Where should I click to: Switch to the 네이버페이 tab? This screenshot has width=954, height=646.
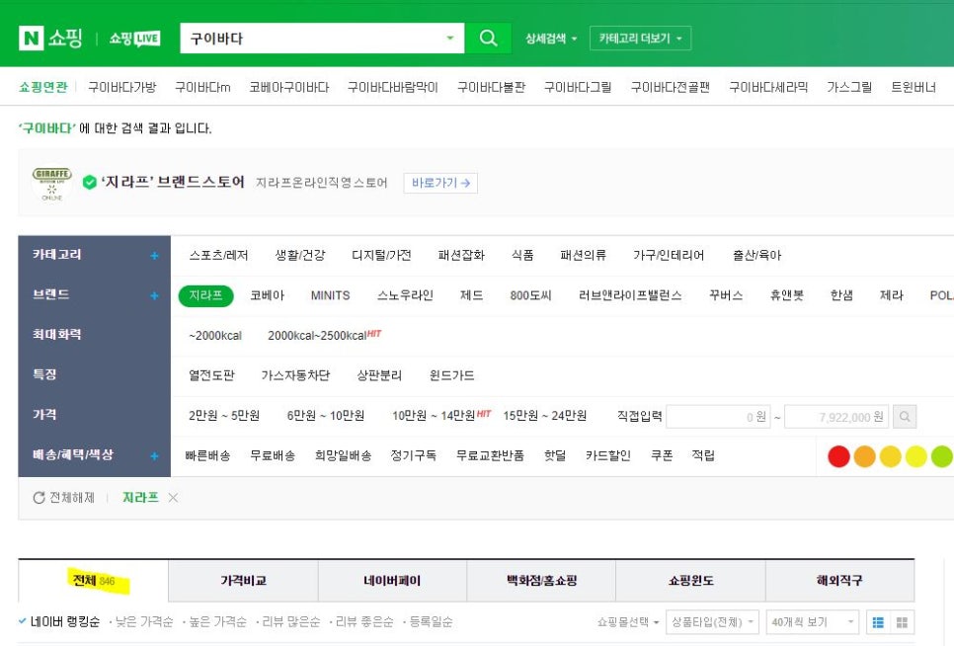tap(392, 581)
